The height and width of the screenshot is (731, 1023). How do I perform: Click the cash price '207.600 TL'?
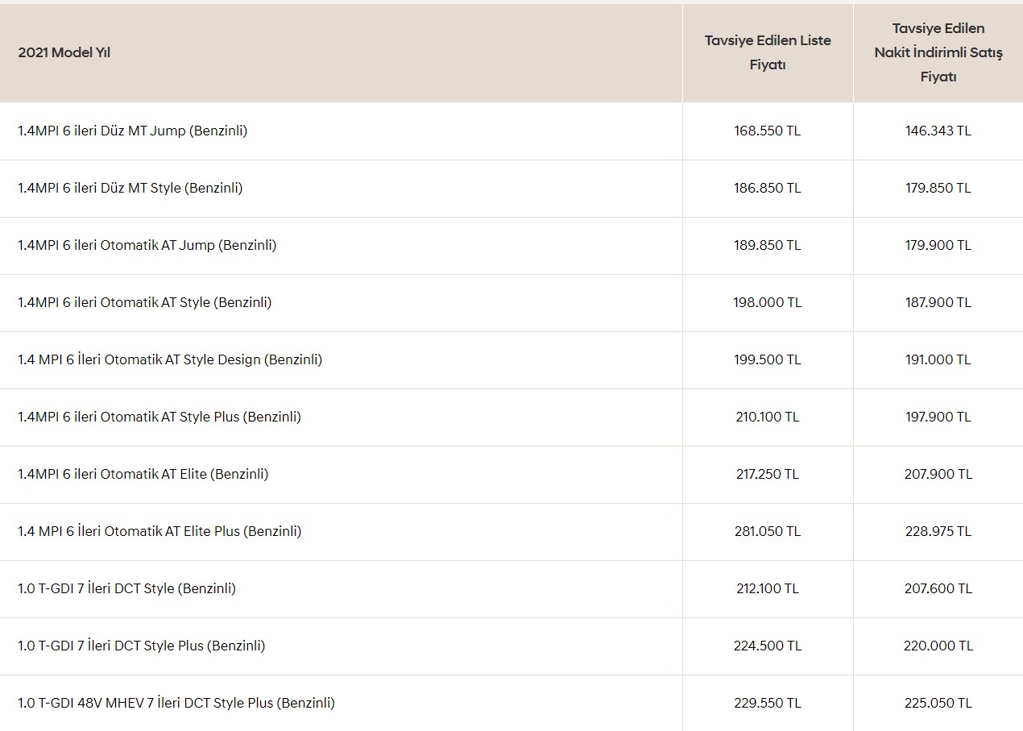click(x=938, y=588)
